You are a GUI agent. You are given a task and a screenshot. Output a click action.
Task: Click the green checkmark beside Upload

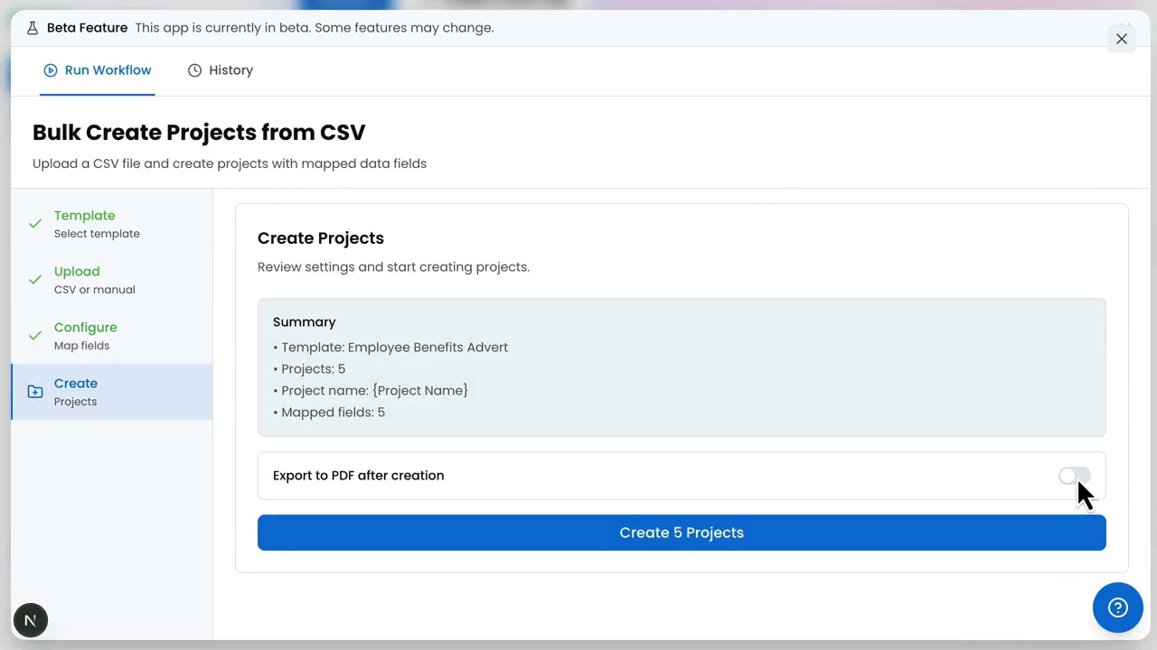pyautogui.click(x=35, y=279)
